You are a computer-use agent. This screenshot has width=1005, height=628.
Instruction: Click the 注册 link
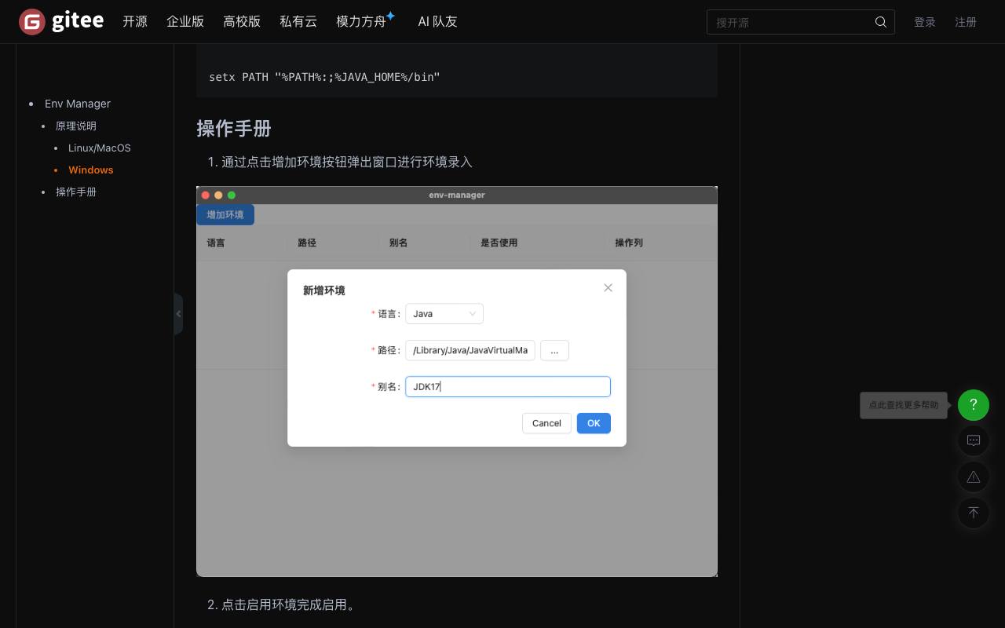(x=966, y=22)
